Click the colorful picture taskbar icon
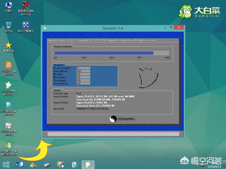Screen dimensions: 226x169 pos(60,165)
